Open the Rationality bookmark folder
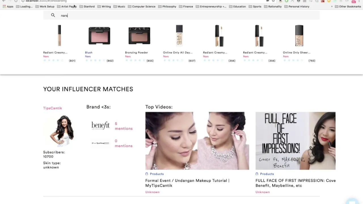 click(x=273, y=7)
